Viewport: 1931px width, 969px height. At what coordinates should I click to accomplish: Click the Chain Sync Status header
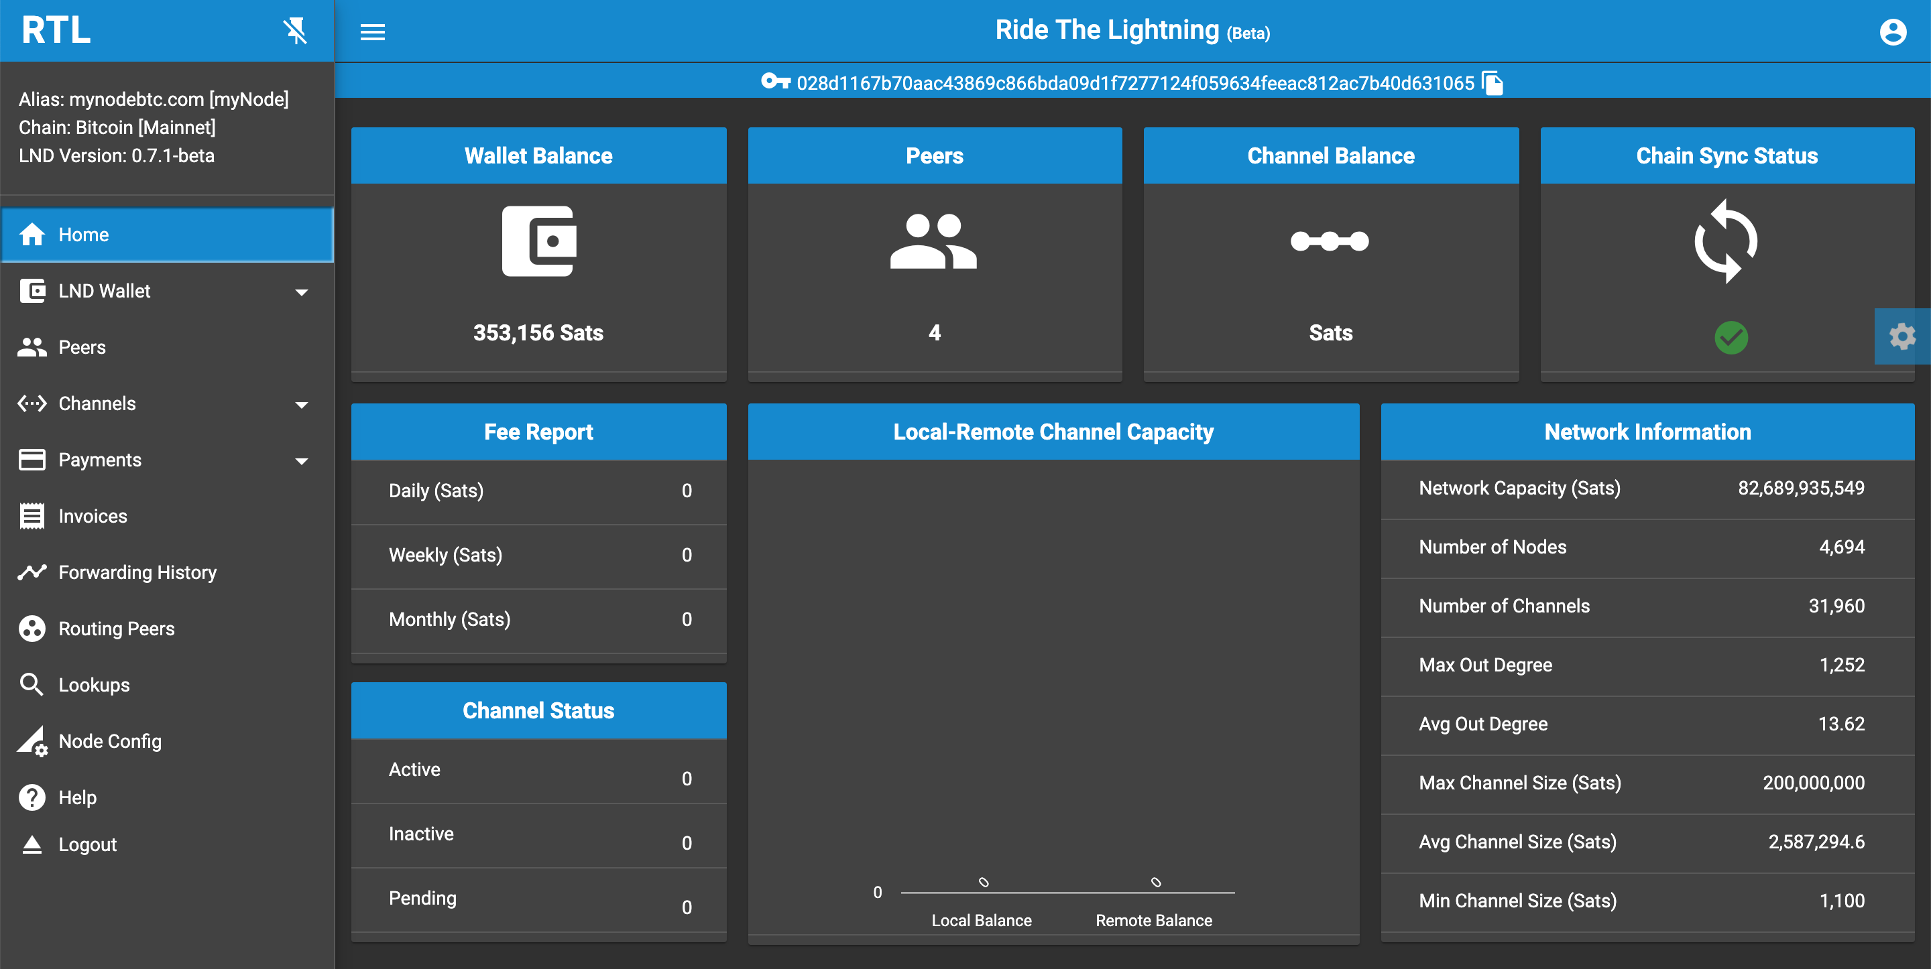tap(1727, 155)
